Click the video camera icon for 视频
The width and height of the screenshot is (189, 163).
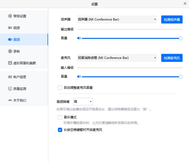click(10, 28)
